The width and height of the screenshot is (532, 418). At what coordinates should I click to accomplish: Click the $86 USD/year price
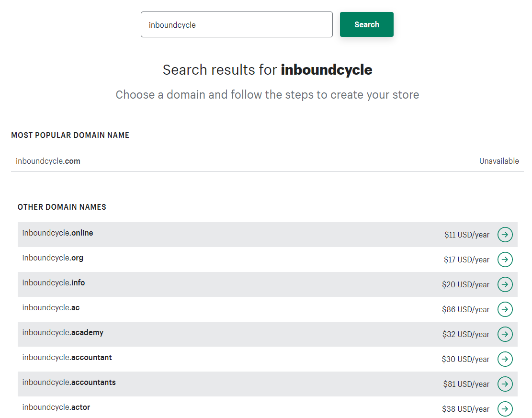coord(465,309)
